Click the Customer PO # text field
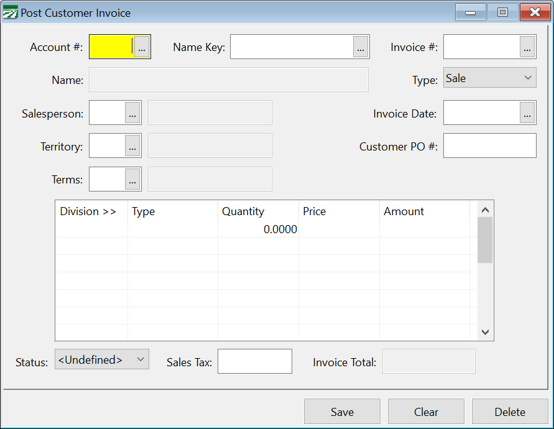554x429 pixels. click(489, 146)
